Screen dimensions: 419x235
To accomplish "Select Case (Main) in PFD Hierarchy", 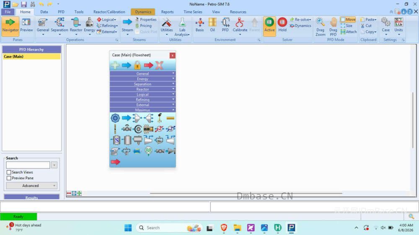I will click(31, 56).
